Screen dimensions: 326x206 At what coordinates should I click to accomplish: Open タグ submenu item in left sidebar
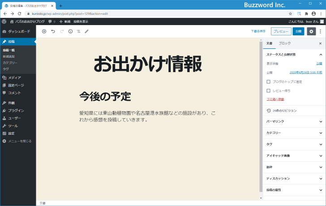point(6,69)
